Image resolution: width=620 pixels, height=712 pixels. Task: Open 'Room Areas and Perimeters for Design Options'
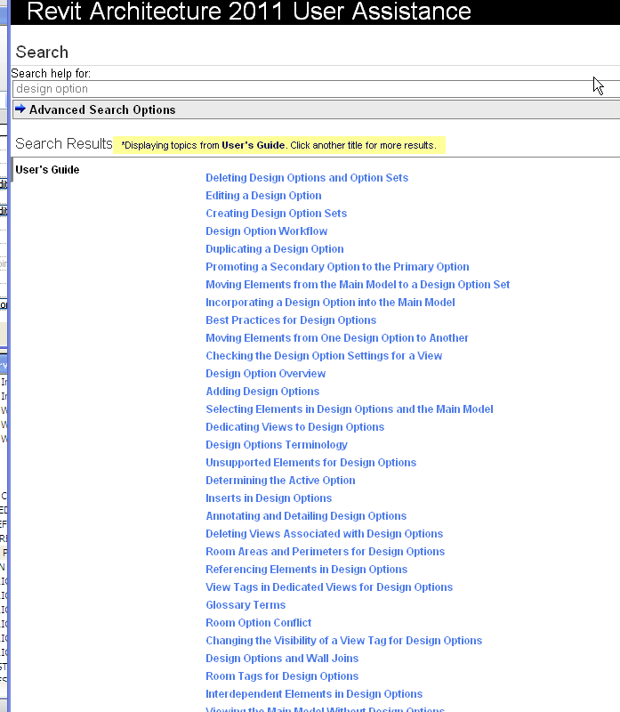[325, 551]
